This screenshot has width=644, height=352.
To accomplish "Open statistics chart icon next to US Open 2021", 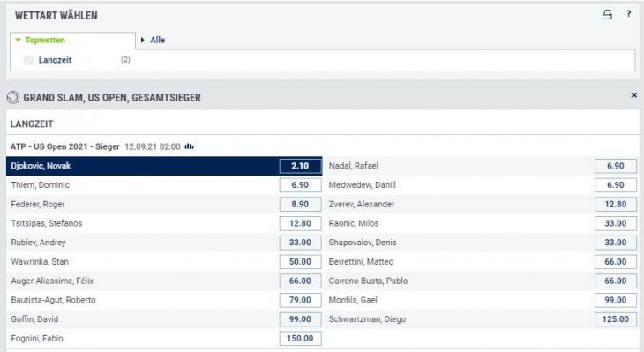I will (190, 146).
